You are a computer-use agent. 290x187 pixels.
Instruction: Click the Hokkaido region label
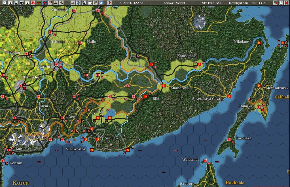click(x=235, y=183)
